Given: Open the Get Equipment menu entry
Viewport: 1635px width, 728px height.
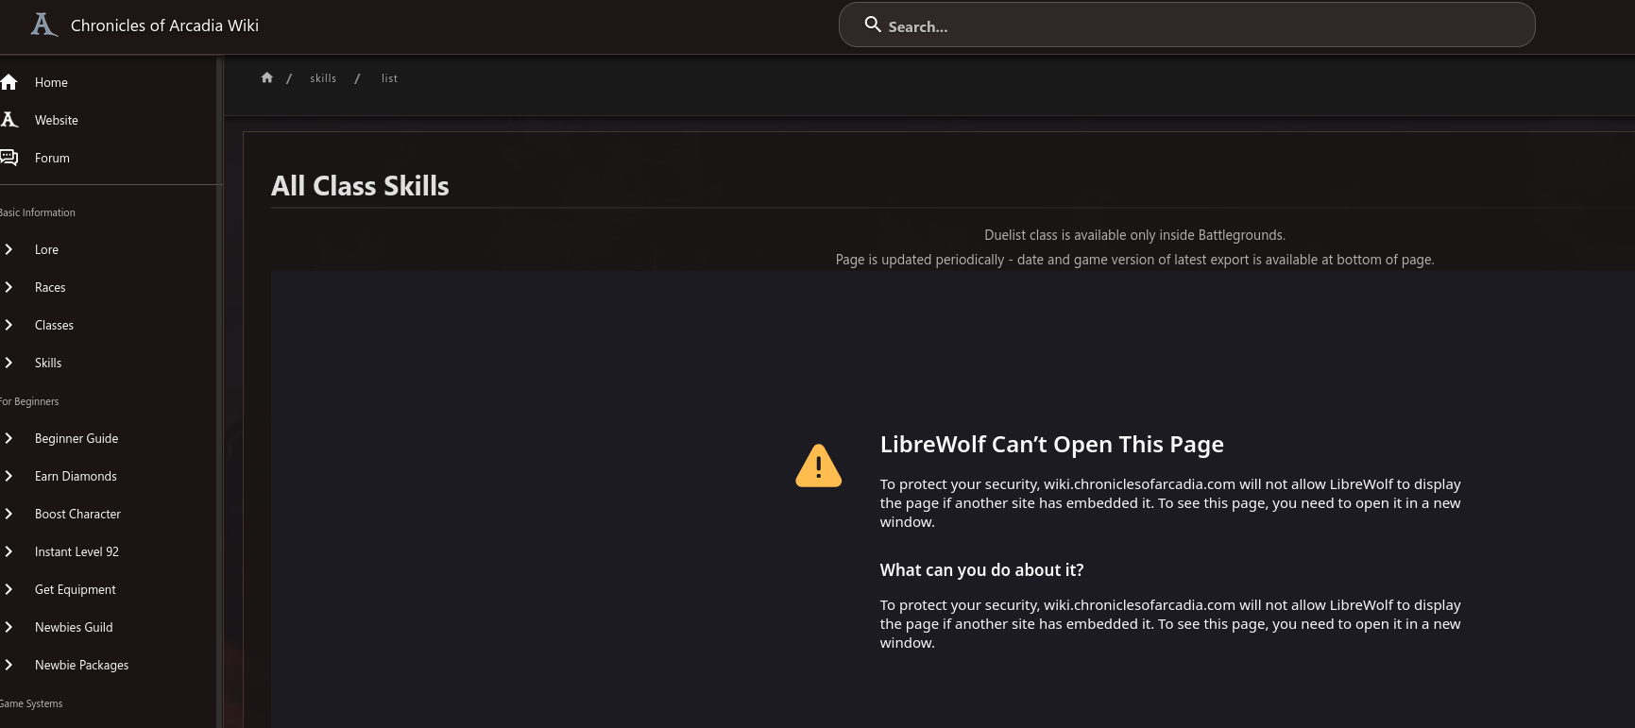Looking at the screenshot, I should click(76, 589).
